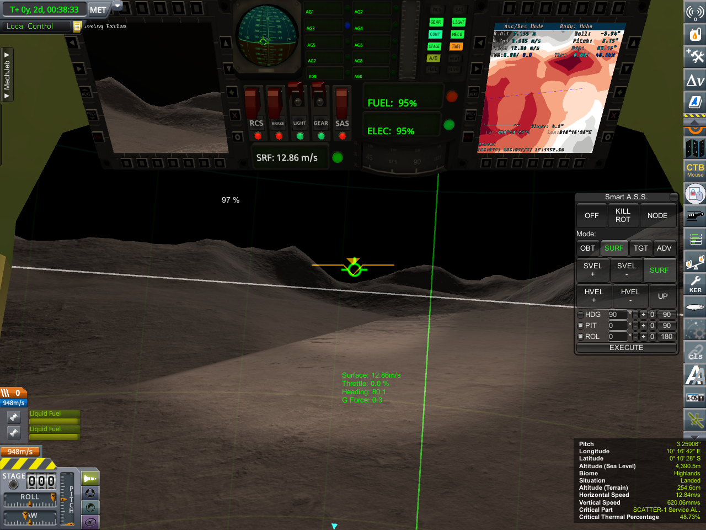Viewport: 706px width, 530px height.
Task: Click the green round button beside ELEC
Action: (449, 125)
